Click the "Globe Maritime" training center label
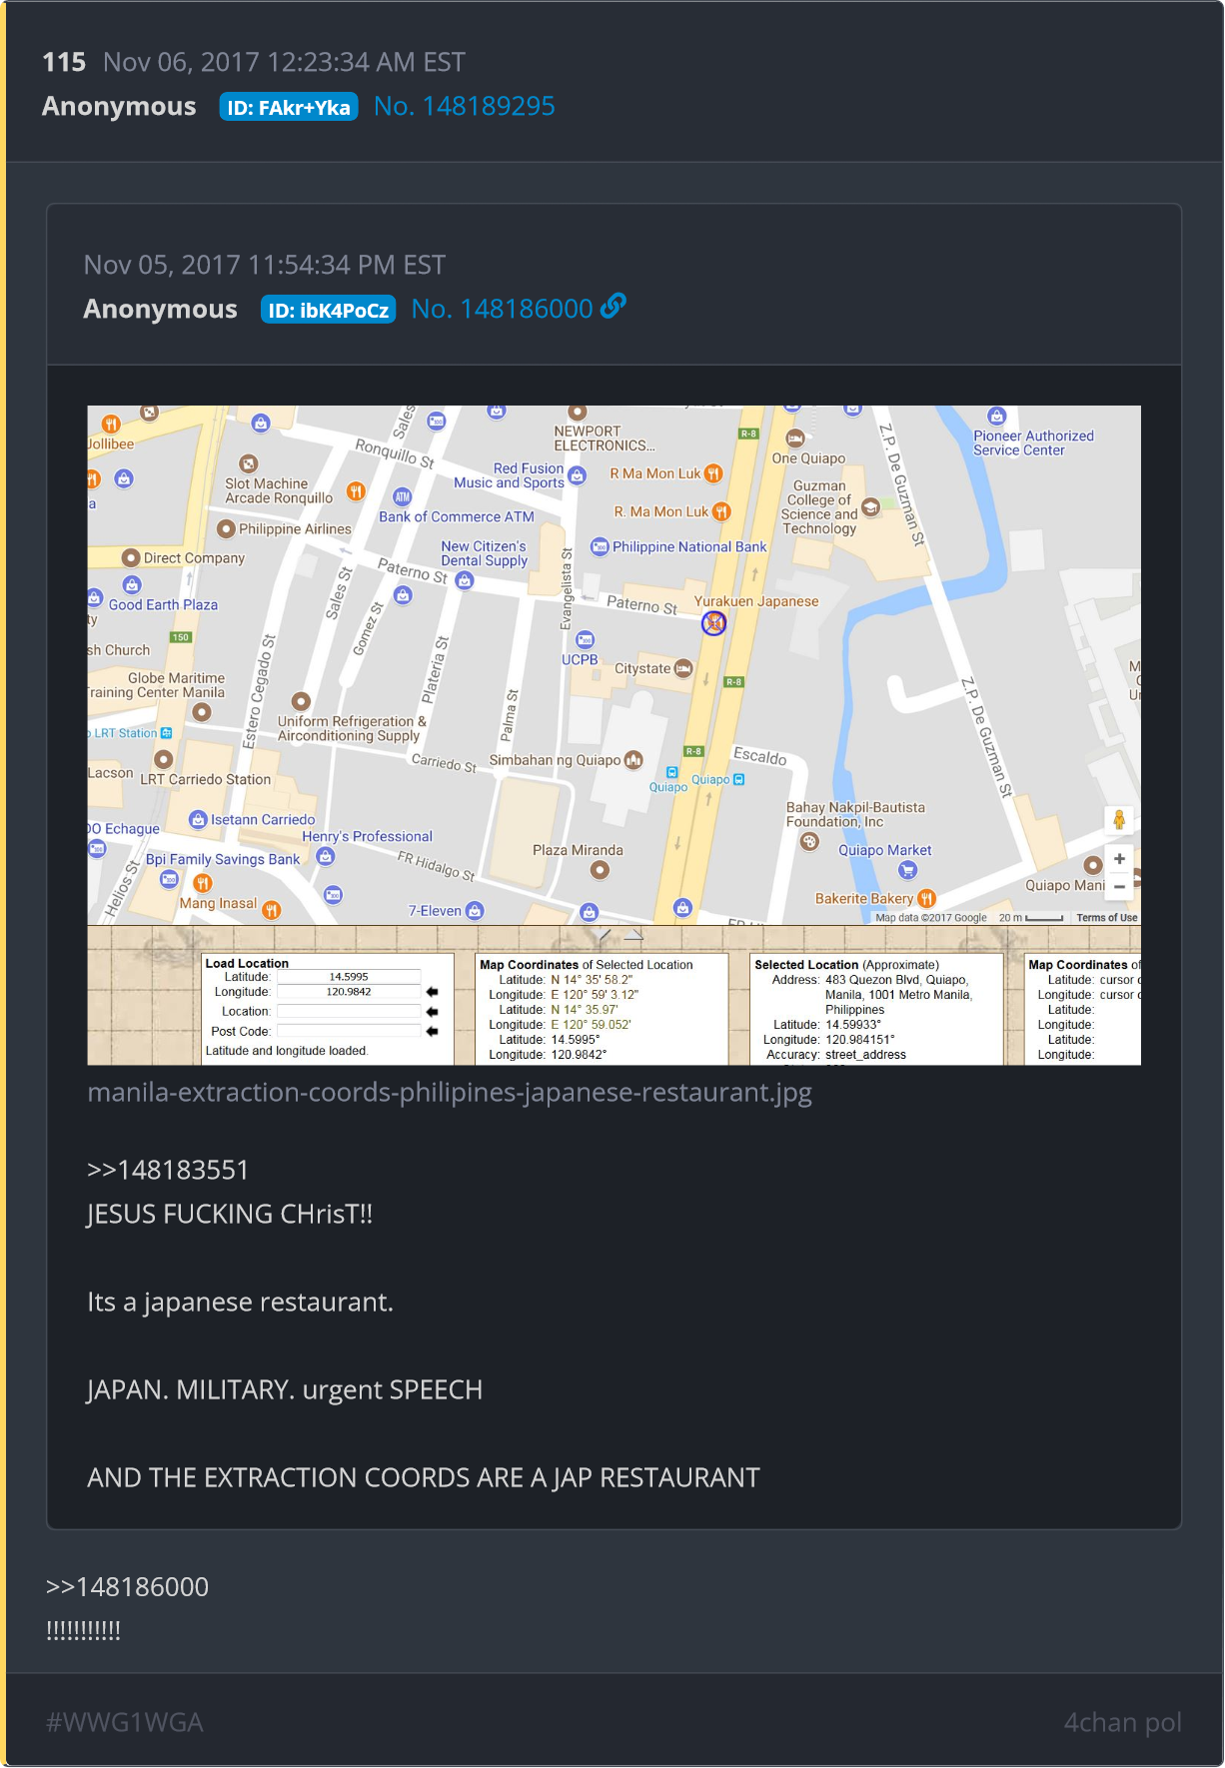1225x1768 pixels. tap(177, 678)
